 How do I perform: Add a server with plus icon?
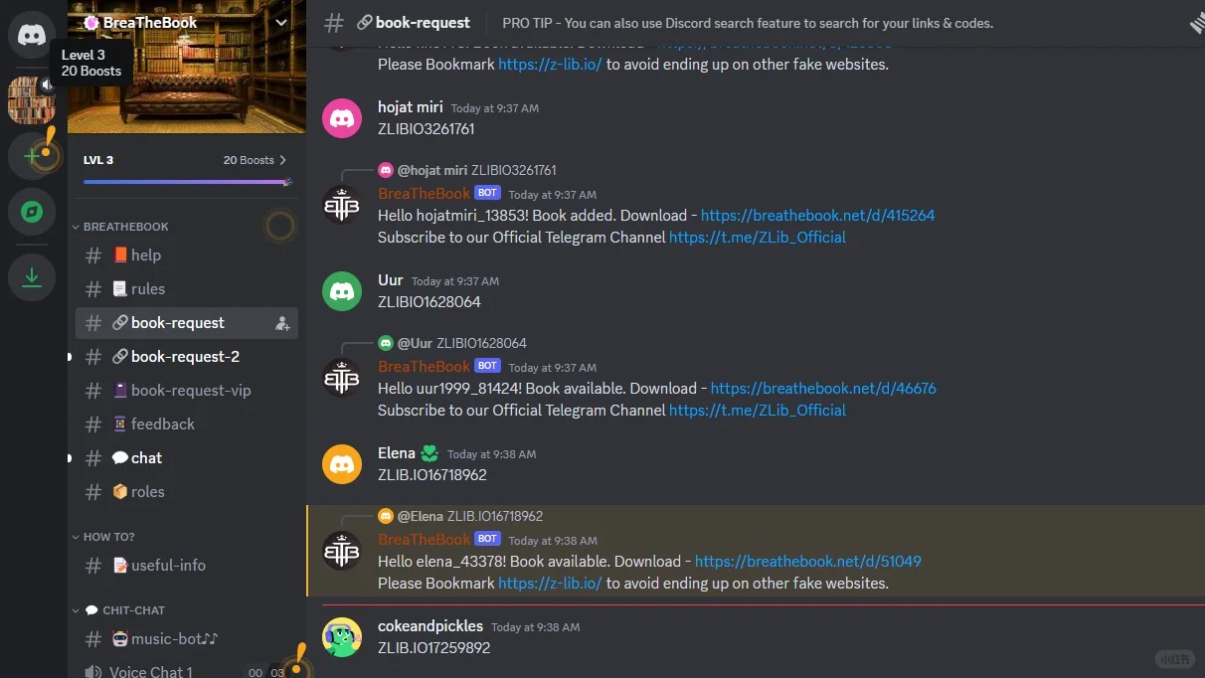(32, 156)
